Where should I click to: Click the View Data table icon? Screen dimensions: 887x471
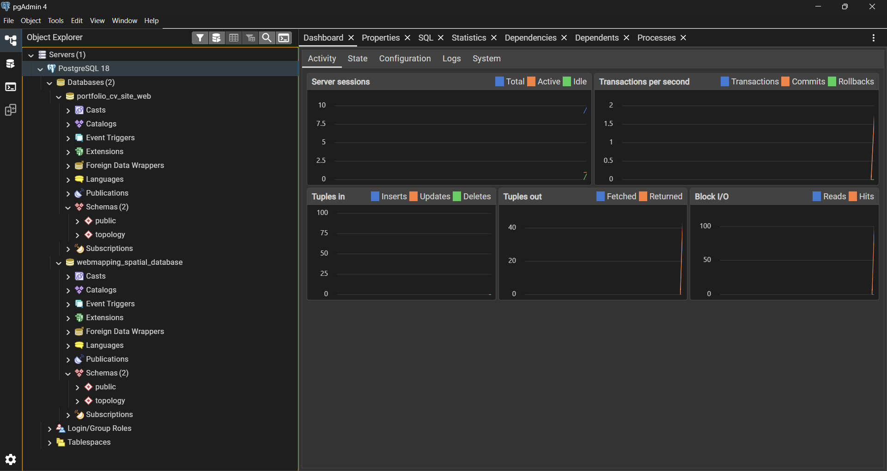pyautogui.click(x=234, y=38)
